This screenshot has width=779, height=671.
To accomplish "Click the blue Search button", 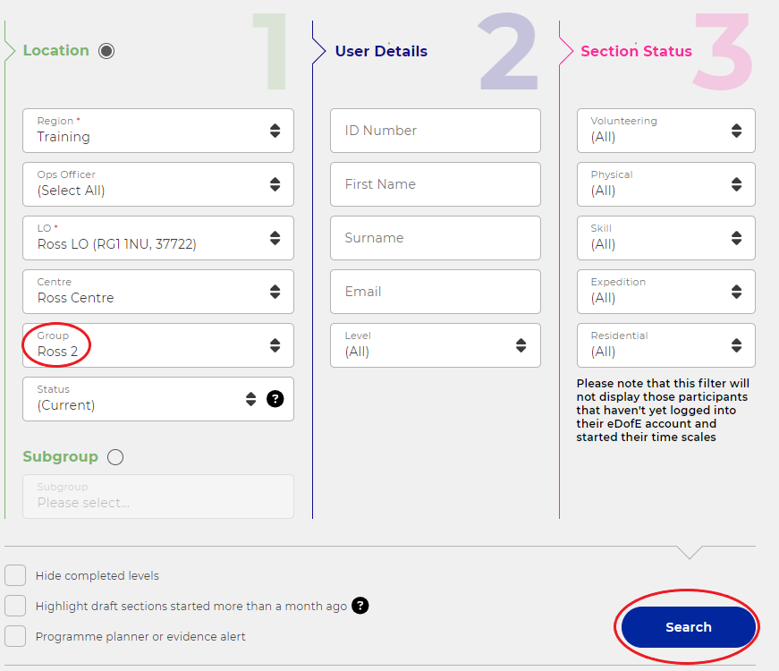I will click(x=688, y=627).
